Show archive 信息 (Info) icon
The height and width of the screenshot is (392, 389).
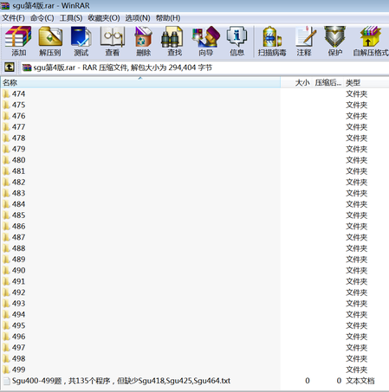click(x=237, y=42)
